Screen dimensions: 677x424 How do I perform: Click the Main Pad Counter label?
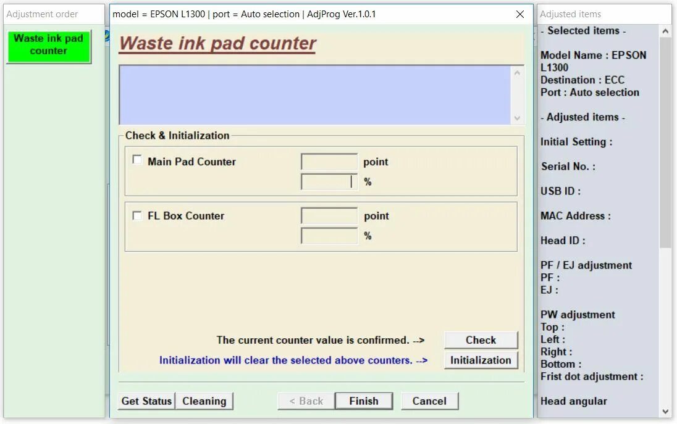tap(191, 162)
